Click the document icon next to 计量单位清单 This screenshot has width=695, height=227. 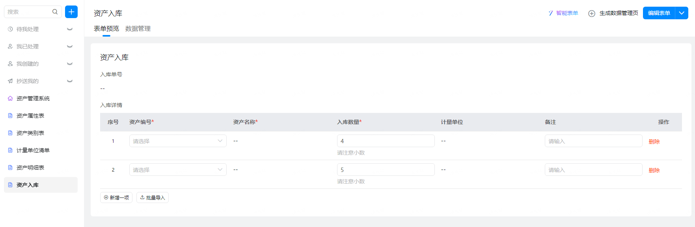tap(10, 150)
